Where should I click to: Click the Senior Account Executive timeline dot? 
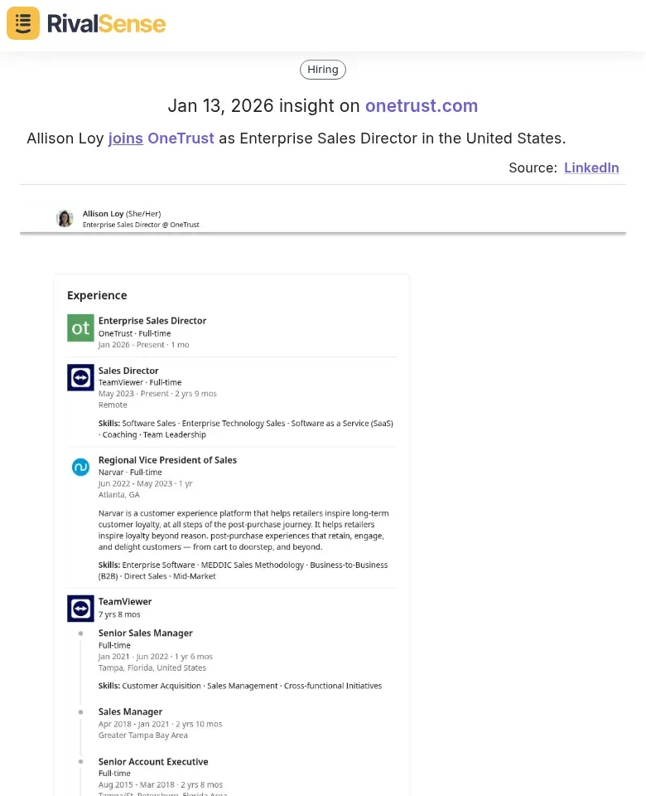[80, 762]
